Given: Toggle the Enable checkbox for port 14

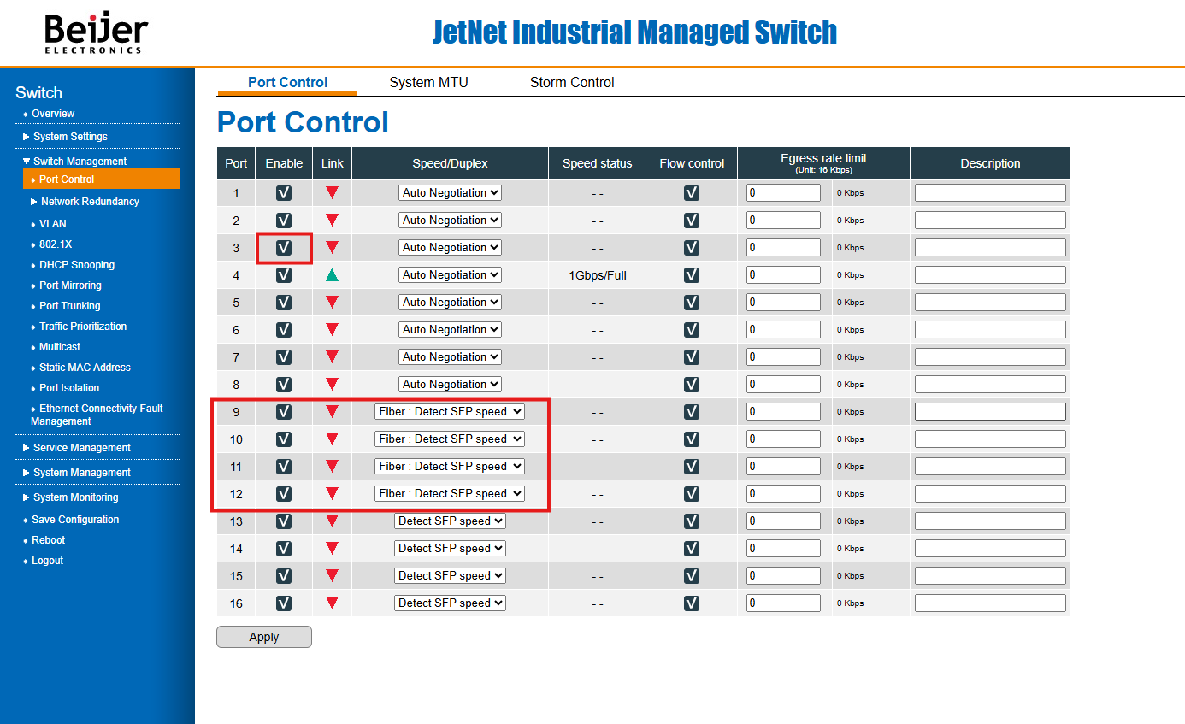Looking at the screenshot, I should (284, 549).
